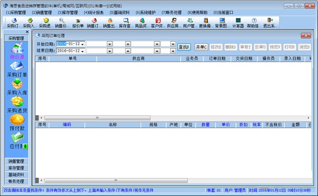The image size is (318, 196).
Task: Open 开始日期 date dropdown
Action: [x=83, y=44]
